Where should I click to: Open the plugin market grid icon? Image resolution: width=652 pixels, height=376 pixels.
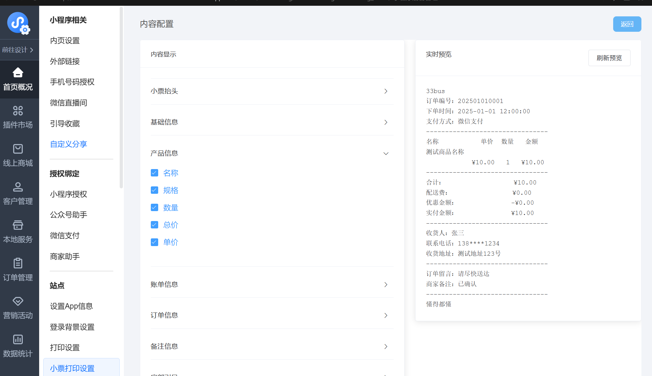(18, 111)
